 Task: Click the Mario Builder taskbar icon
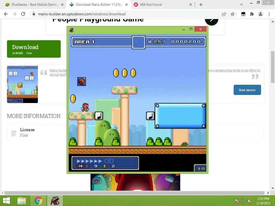(55, 201)
